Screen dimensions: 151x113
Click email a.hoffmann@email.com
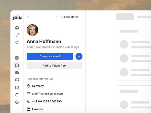pos(47,94)
